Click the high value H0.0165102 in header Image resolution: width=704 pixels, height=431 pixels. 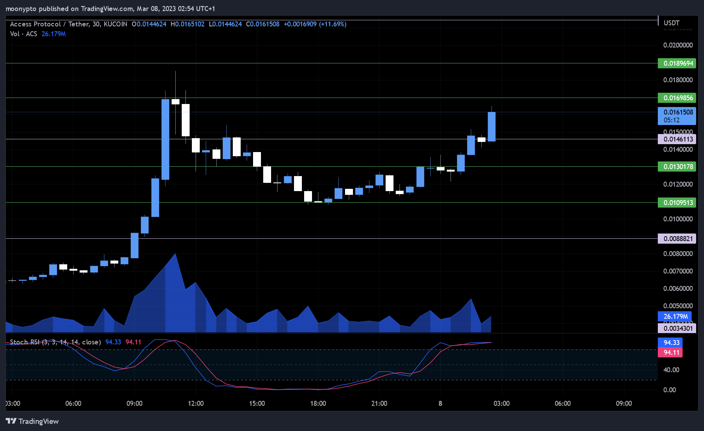point(187,24)
